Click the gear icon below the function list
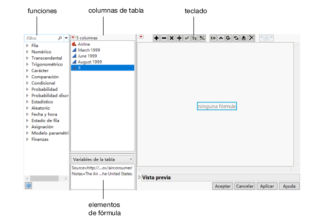The height and width of the screenshot is (222, 315). 28,186
